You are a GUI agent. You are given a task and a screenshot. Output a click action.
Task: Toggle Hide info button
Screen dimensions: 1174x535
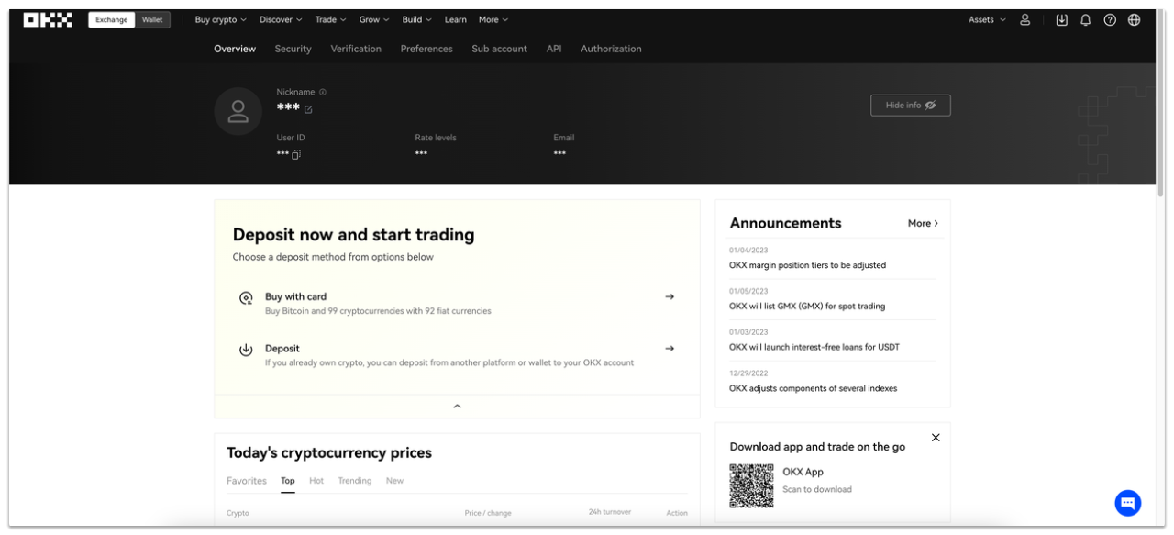[x=910, y=106]
